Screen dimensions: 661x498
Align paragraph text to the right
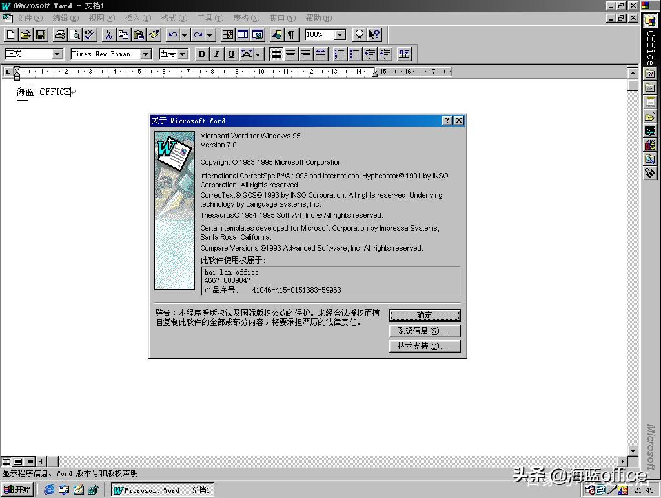pos(305,54)
